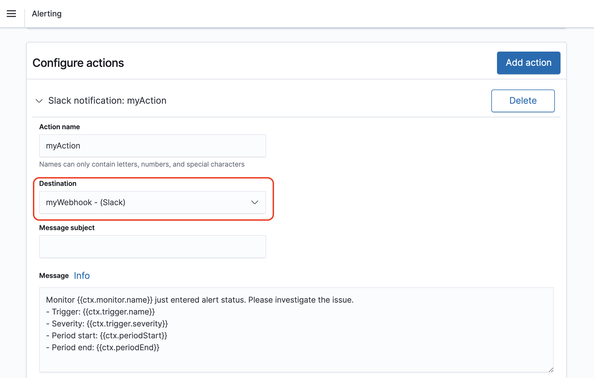The height and width of the screenshot is (378, 594).
Task: Click the 'Slack notification: myAction' header text
Action: coord(107,101)
